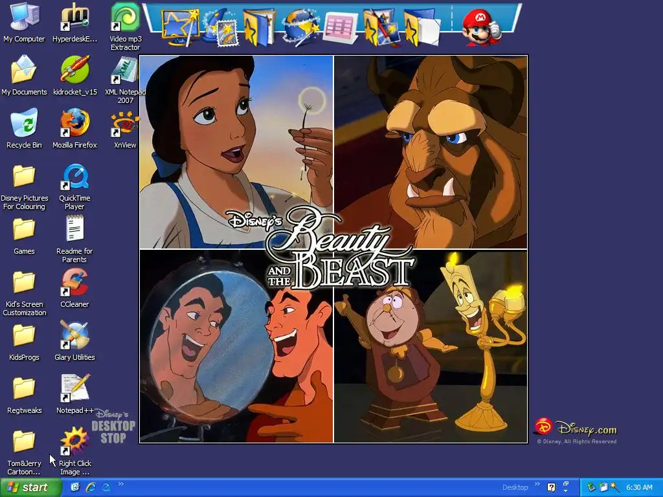
Task: Click the first system tray icon
Action: (590, 487)
